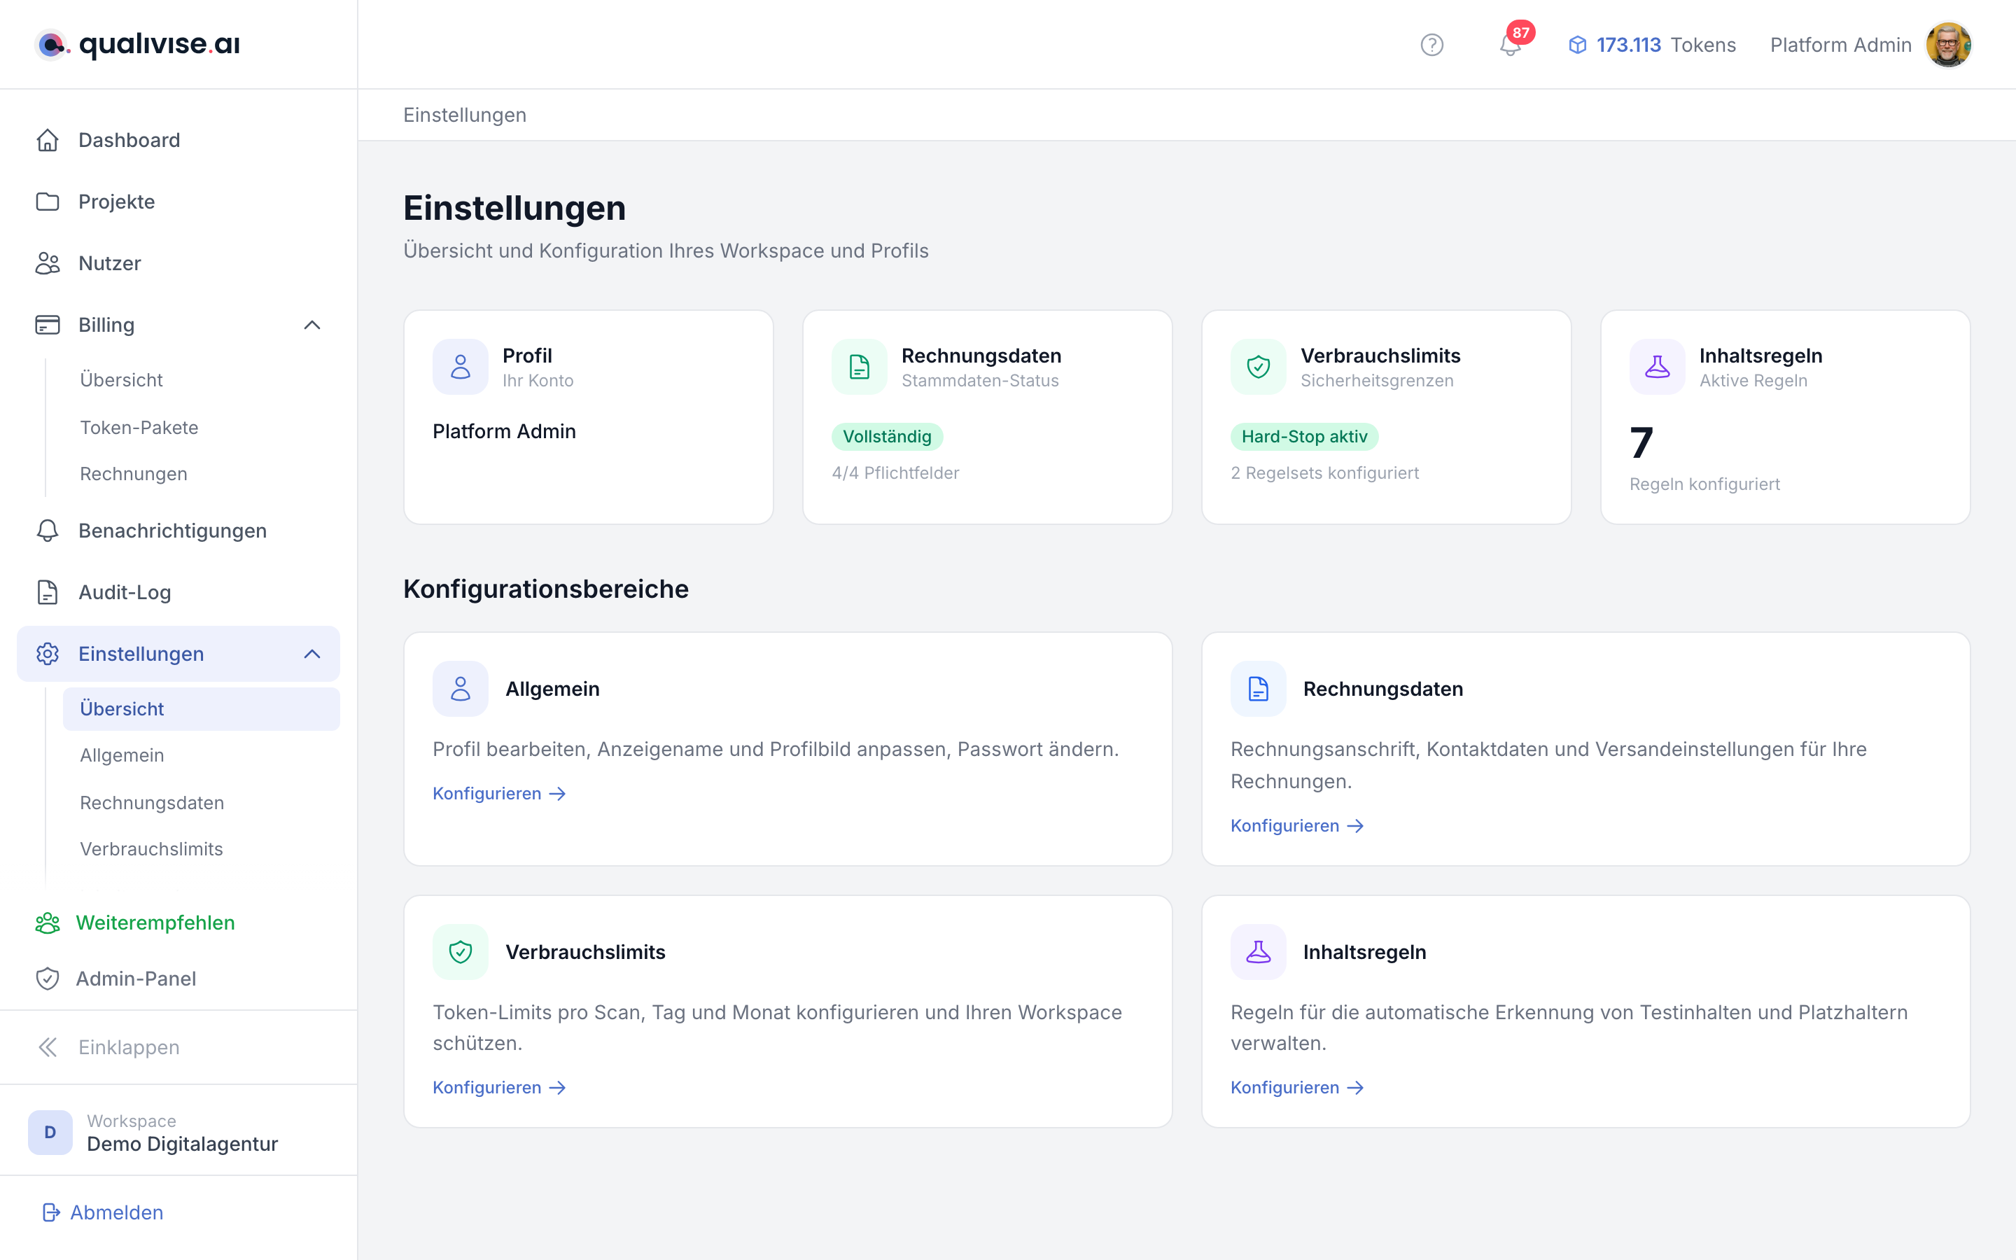The height and width of the screenshot is (1260, 2016).
Task: Click Konfigurieren link in Allgemein card
Action: click(499, 793)
